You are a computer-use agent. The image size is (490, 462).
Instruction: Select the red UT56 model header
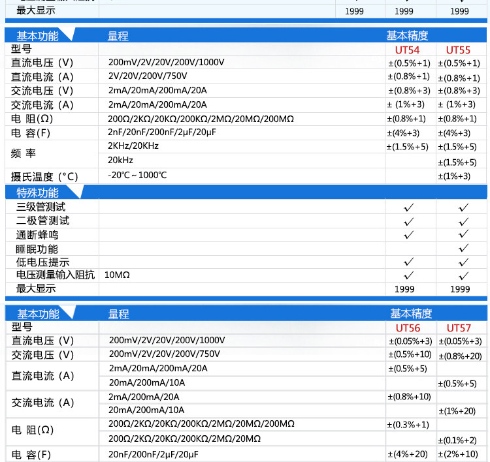(408, 328)
